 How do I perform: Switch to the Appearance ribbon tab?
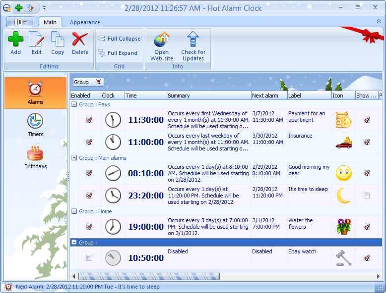[85, 22]
